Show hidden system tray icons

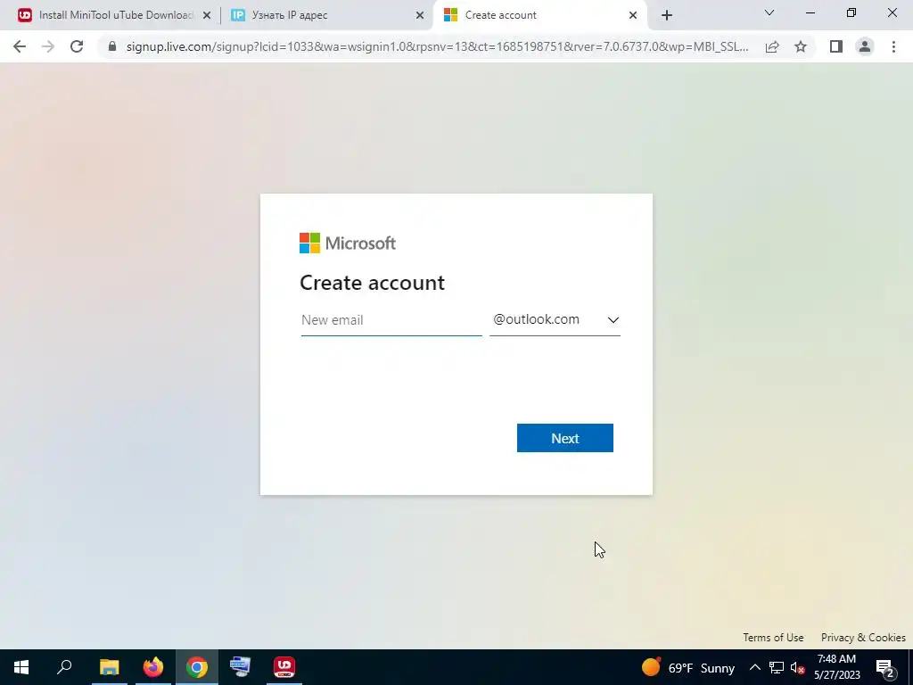click(754, 667)
